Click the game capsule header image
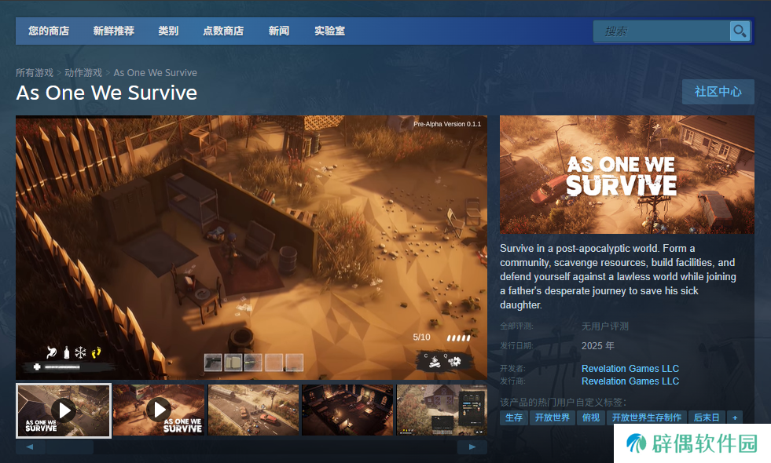This screenshot has height=463, width=771. point(627,175)
